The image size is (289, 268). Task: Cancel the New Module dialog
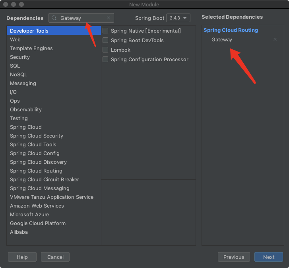[x=55, y=257]
